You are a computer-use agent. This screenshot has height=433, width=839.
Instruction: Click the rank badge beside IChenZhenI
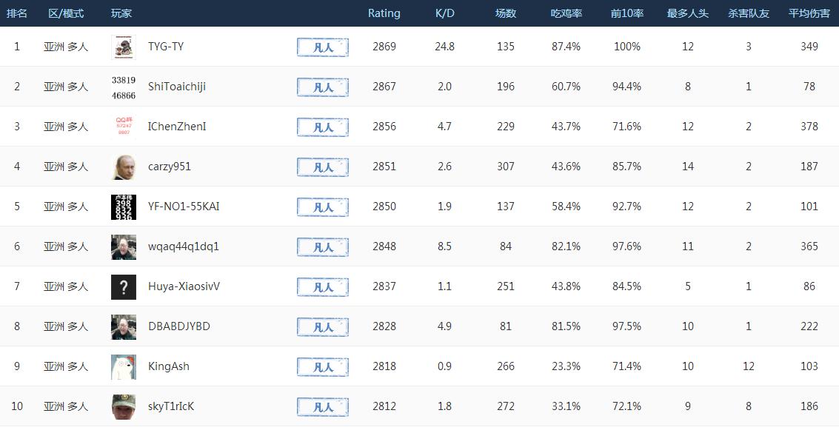[323, 127]
